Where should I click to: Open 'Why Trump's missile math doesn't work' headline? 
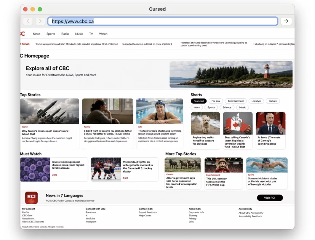click(46, 133)
